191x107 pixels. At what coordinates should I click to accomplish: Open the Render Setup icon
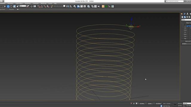[92, 6]
